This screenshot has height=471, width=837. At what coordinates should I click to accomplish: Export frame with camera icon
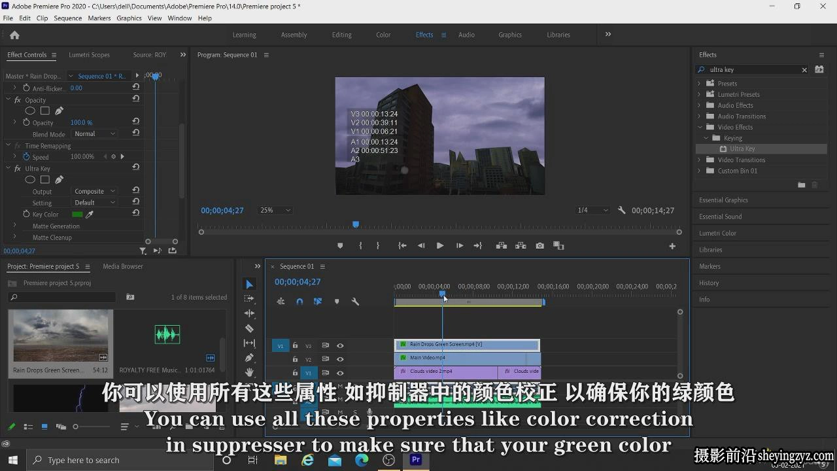(x=539, y=246)
